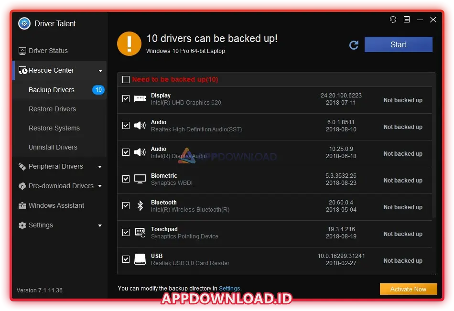Click the Bluetooth driver icon
Viewport: 454px width, 311px height.
click(x=140, y=205)
